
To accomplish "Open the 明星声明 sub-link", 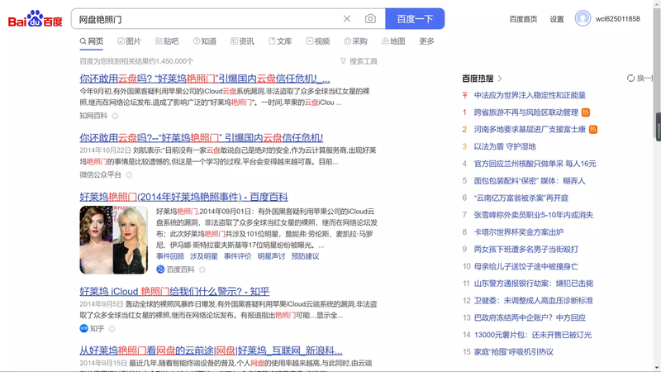I will point(271,256).
